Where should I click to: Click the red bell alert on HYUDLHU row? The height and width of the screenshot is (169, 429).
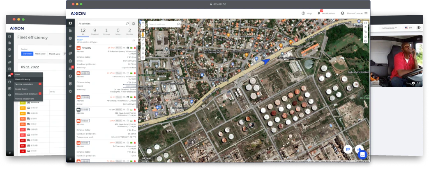[135, 48]
